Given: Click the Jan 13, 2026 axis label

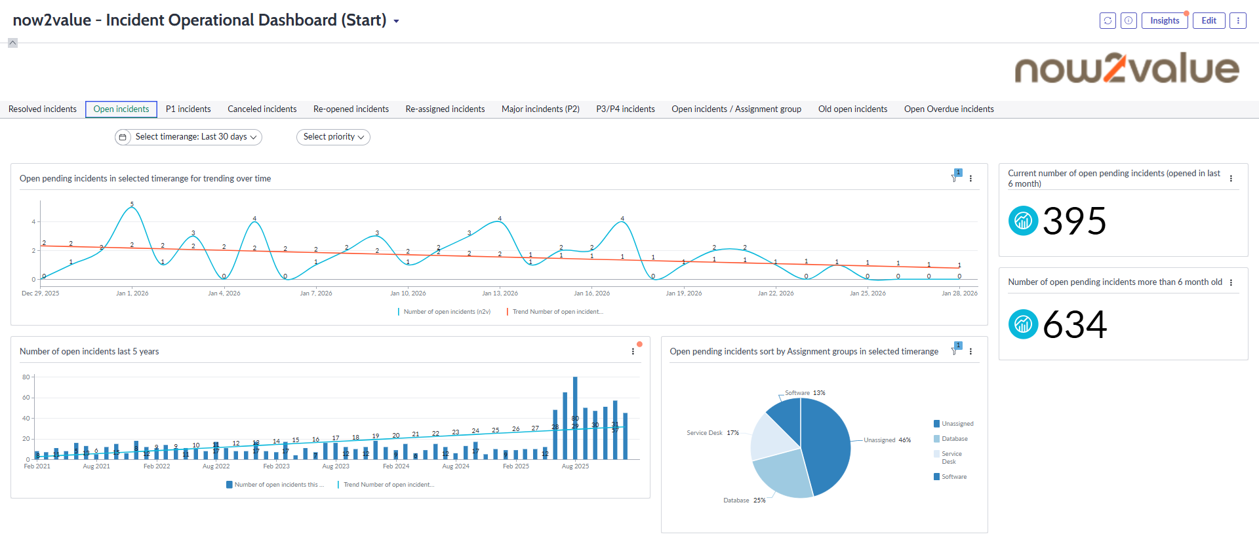Looking at the screenshot, I should coord(500,293).
